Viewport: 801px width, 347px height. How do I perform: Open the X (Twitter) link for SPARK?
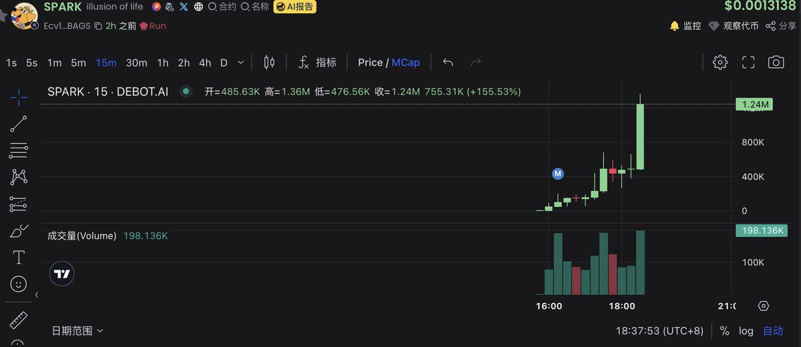coord(184,7)
